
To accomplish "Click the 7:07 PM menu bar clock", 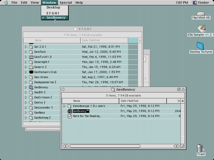I will [182, 3].
